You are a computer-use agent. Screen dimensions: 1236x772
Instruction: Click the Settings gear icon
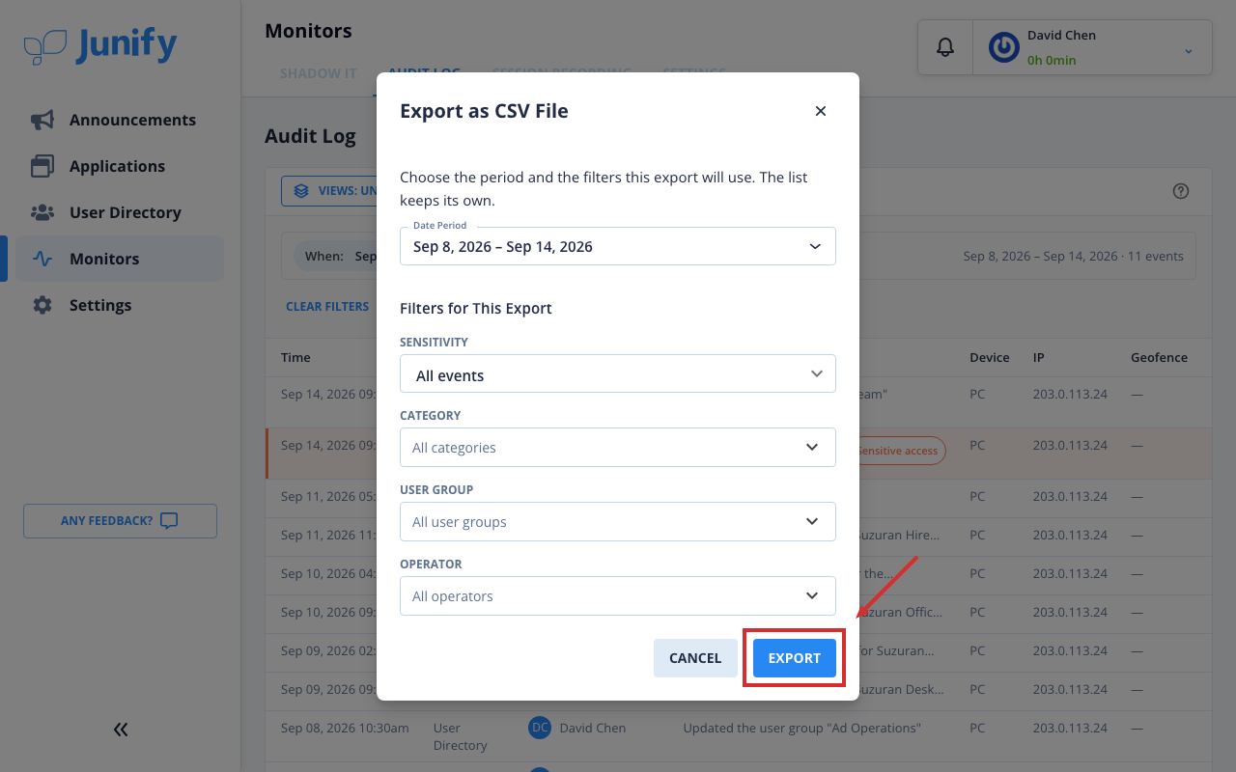[42, 305]
